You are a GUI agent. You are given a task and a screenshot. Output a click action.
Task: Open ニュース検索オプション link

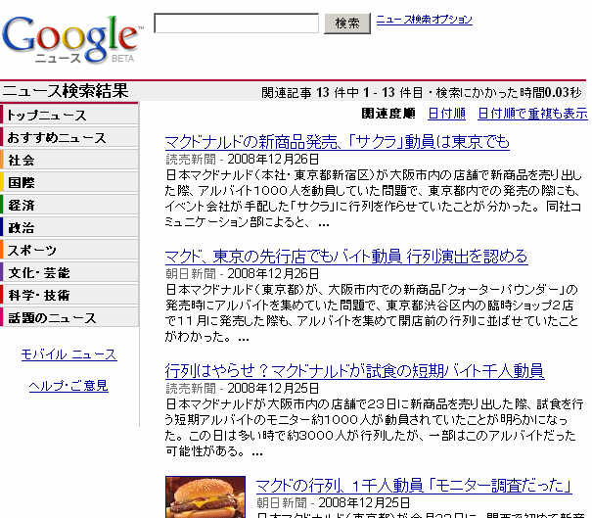pyautogui.click(x=425, y=20)
